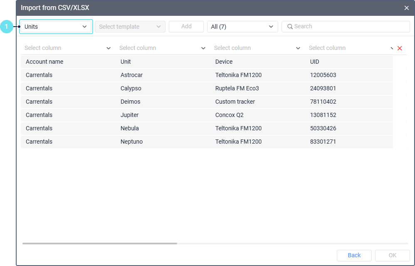The image size is (415, 266).
Task: Select the Astrocar unit cell
Action: pos(131,75)
